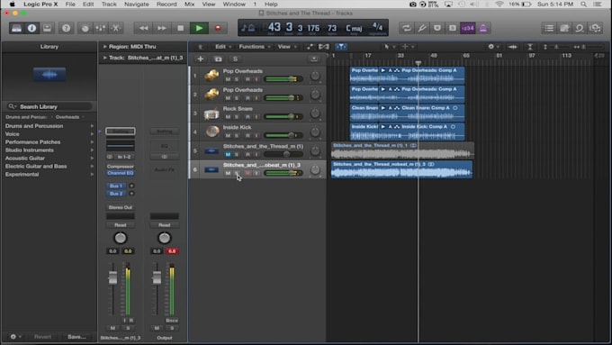Image resolution: width=612 pixels, height=345 pixels.
Task: Open the Left-click Tool pointer menu
Action: click(389, 47)
